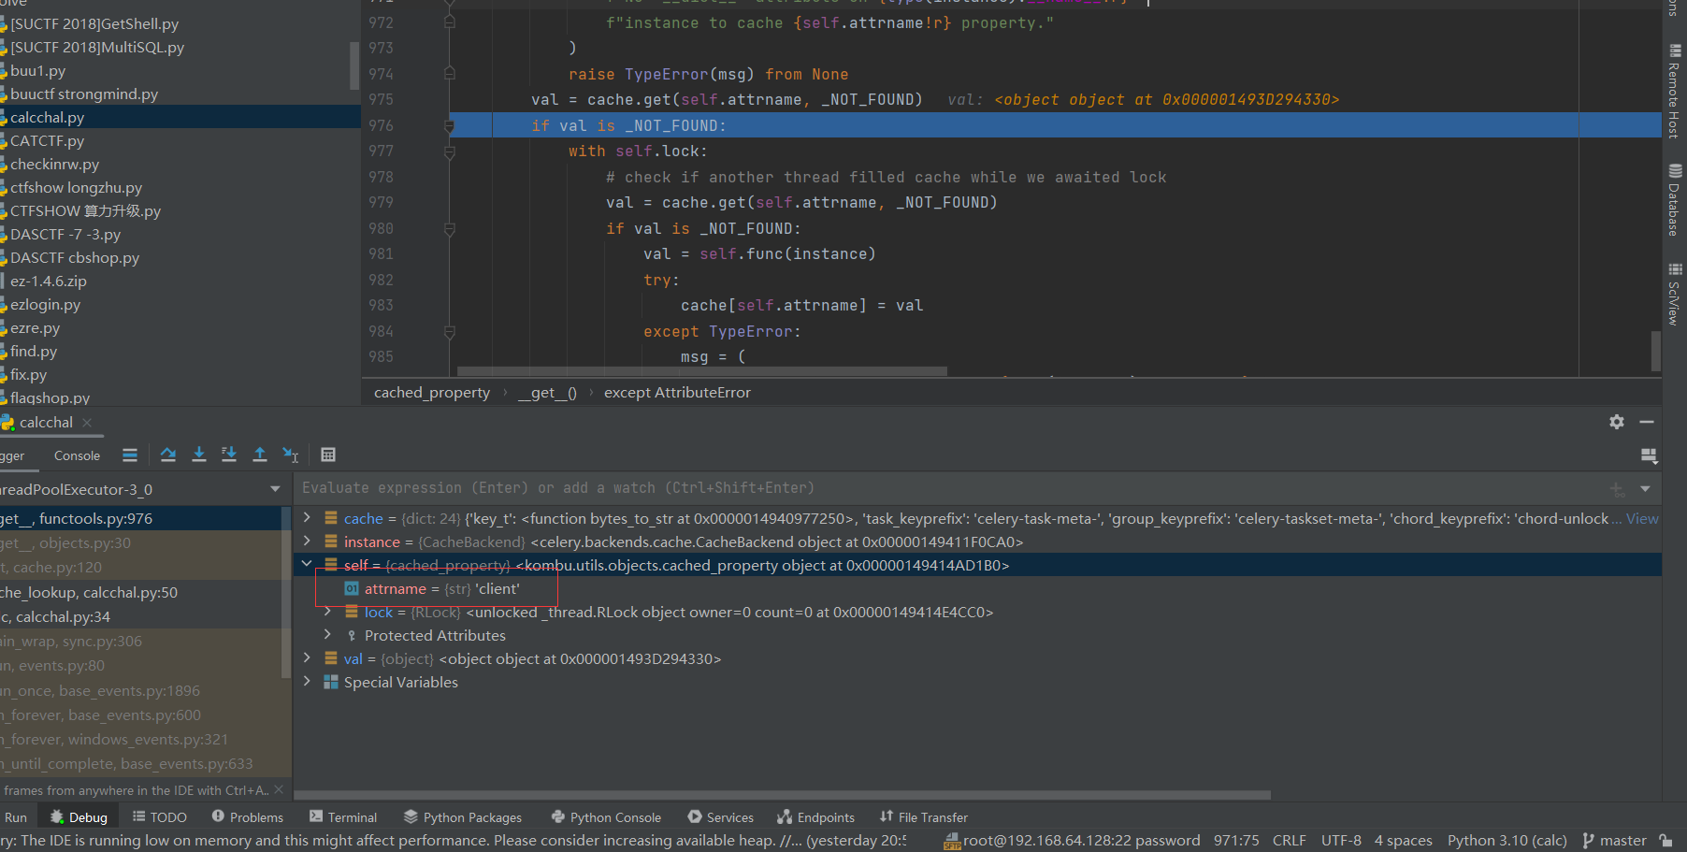Viewport: 1687px width, 852px height.
Task: Click the add watch plus icon
Action: click(1617, 488)
